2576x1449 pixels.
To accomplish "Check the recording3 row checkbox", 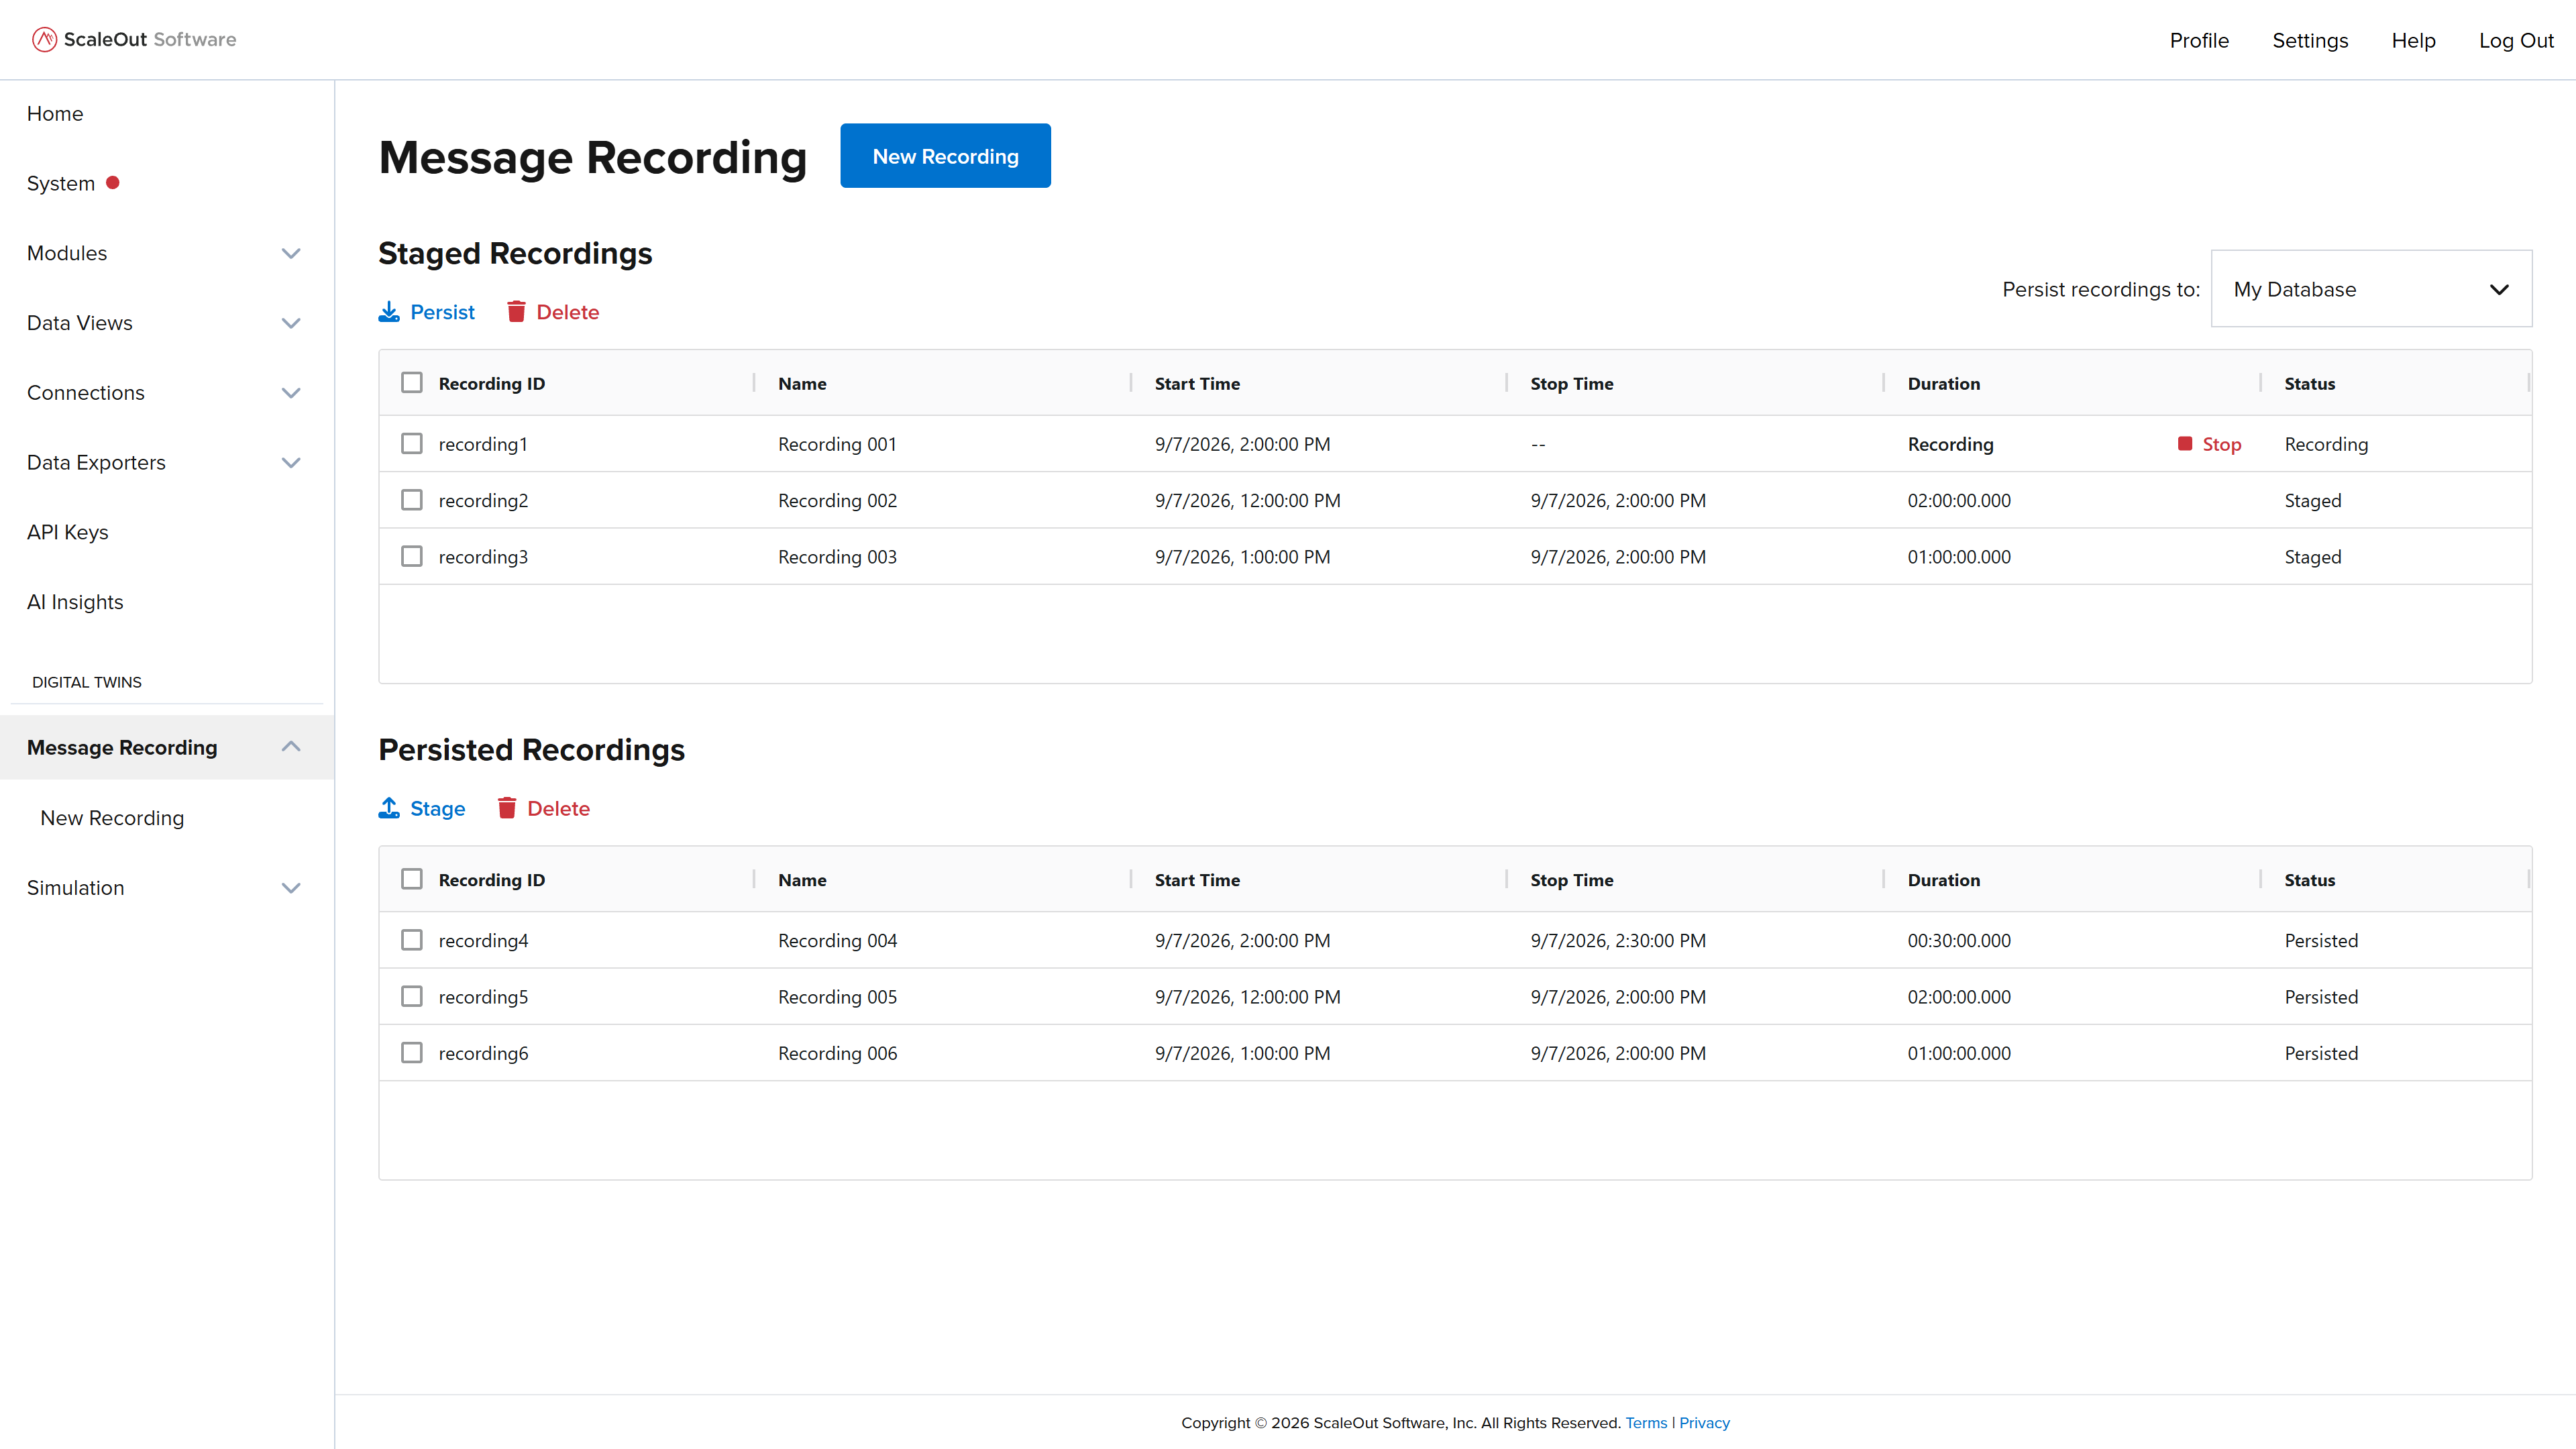I will click(412, 556).
